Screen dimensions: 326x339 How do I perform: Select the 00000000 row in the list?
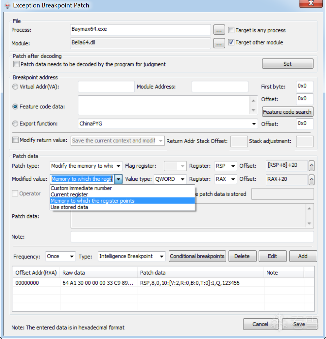(x=163, y=283)
